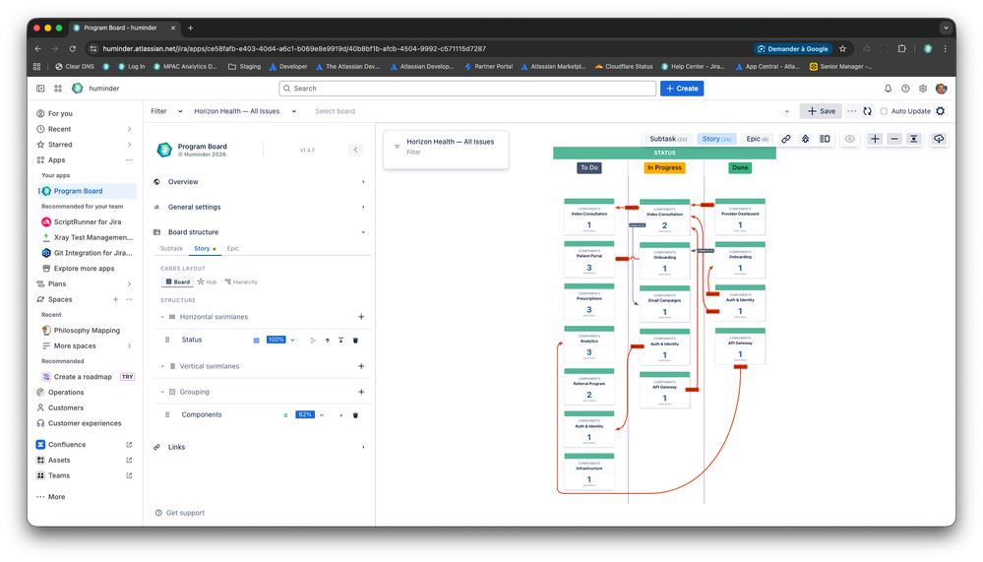Collapse the Program Board panel with back chevron

point(355,150)
